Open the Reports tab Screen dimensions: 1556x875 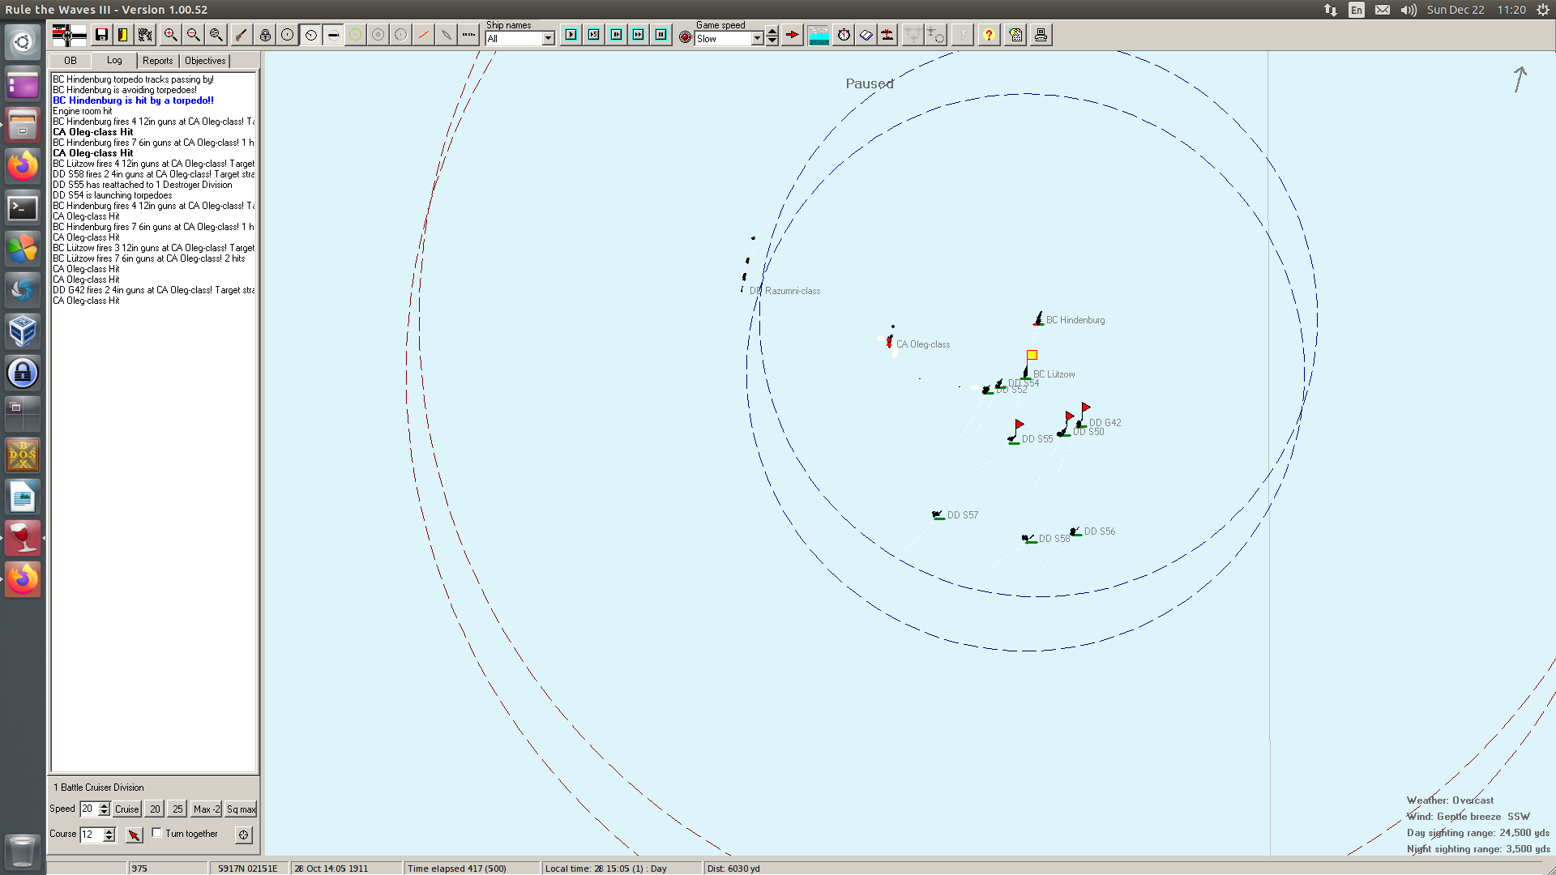pyautogui.click(x=158, y=61)
